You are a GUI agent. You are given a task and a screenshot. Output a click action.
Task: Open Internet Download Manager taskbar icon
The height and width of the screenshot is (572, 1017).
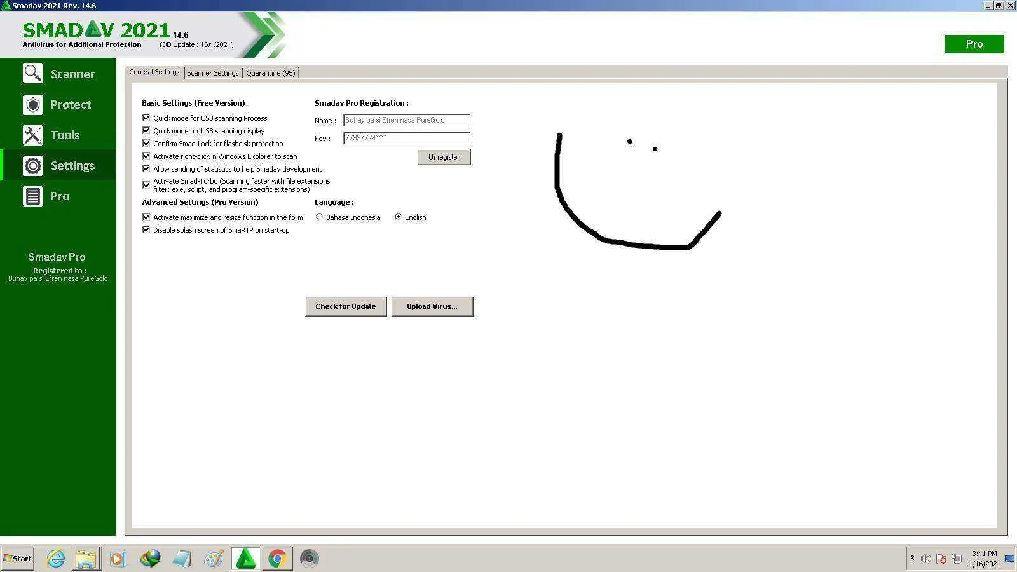pos(150,559)
